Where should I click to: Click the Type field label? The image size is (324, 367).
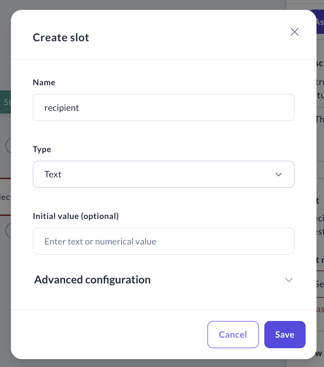(42, 149)
